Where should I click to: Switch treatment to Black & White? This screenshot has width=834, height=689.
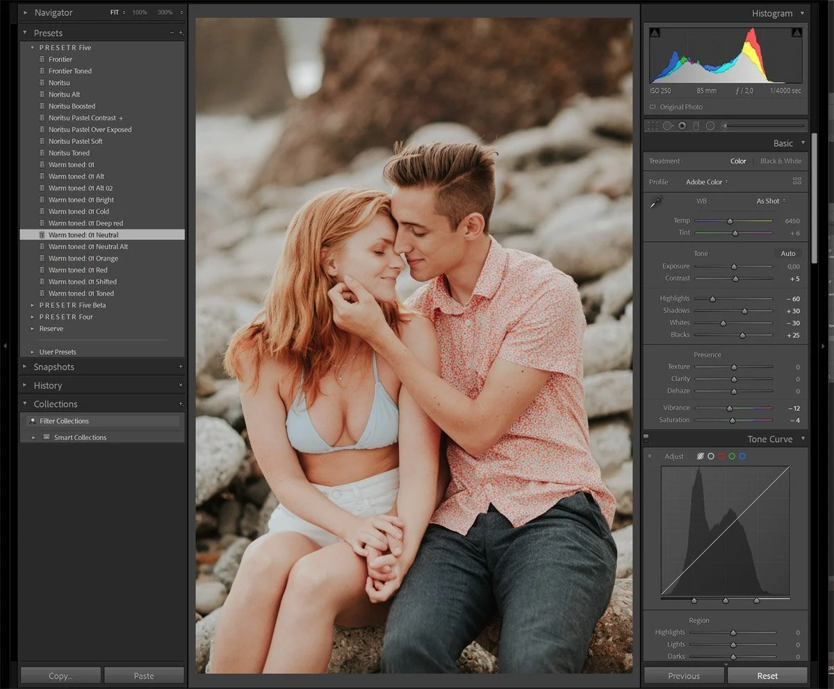click(780, 161)
